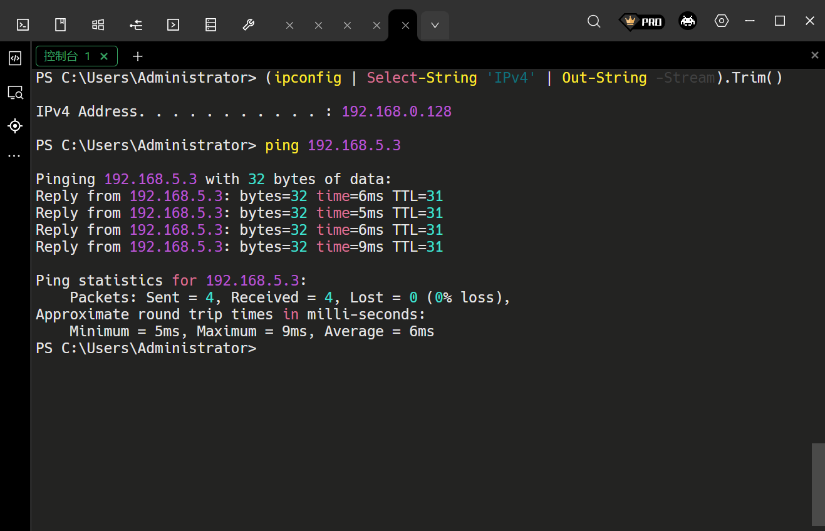
Task: Open the terminal prompt icon in toolbar
Action: [x=23, y=25]
